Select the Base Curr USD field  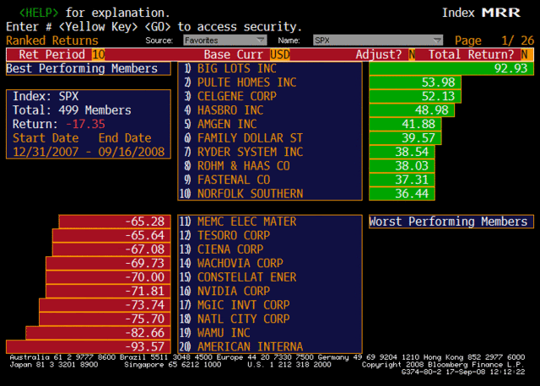point(280,54)
